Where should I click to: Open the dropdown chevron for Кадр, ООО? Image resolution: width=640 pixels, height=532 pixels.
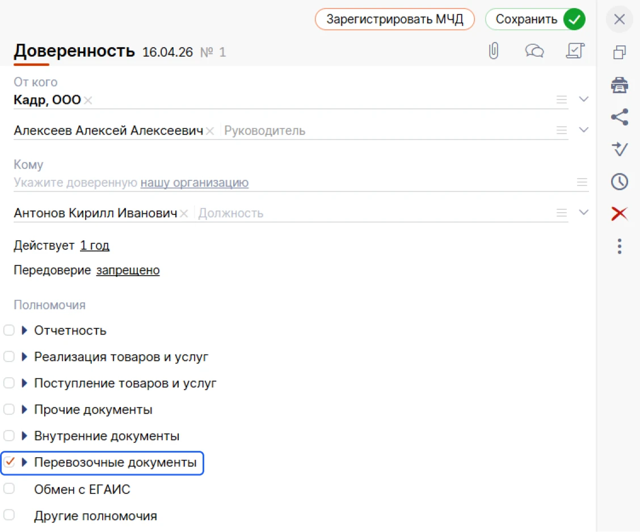click(584, 99)
